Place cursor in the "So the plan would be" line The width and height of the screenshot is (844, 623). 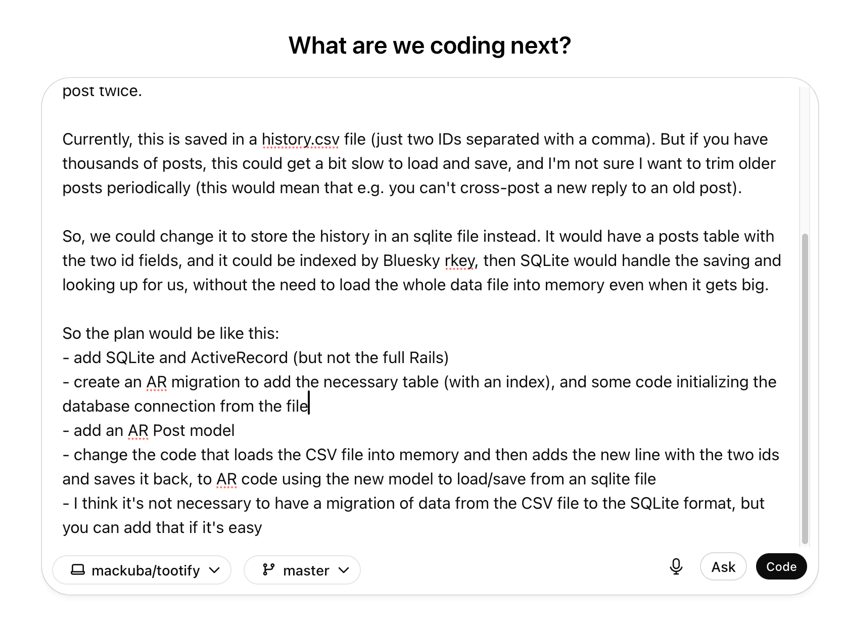tap(170, 333)
